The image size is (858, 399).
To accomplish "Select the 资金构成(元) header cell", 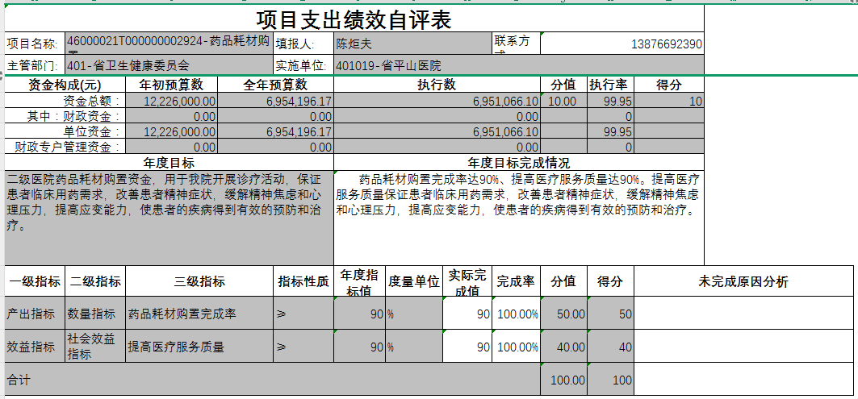I will coord(65,85).
